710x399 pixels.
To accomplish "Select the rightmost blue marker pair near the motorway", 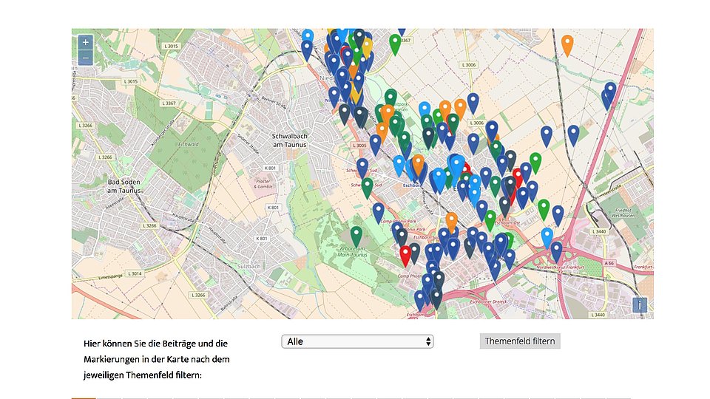I will point(609,95).
